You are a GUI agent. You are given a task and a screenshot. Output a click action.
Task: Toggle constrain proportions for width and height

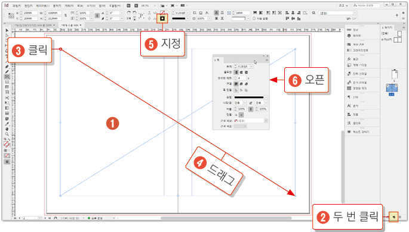pyautogui.click(x=66, y=15)
